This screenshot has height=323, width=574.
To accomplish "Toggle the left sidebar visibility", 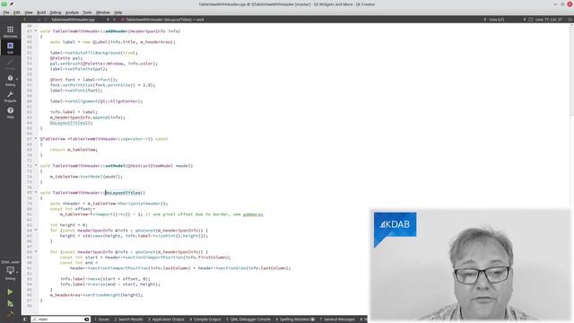I will click(25, 319).
